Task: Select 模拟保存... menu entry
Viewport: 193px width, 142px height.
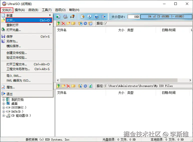Action: (x=27, y=46)
